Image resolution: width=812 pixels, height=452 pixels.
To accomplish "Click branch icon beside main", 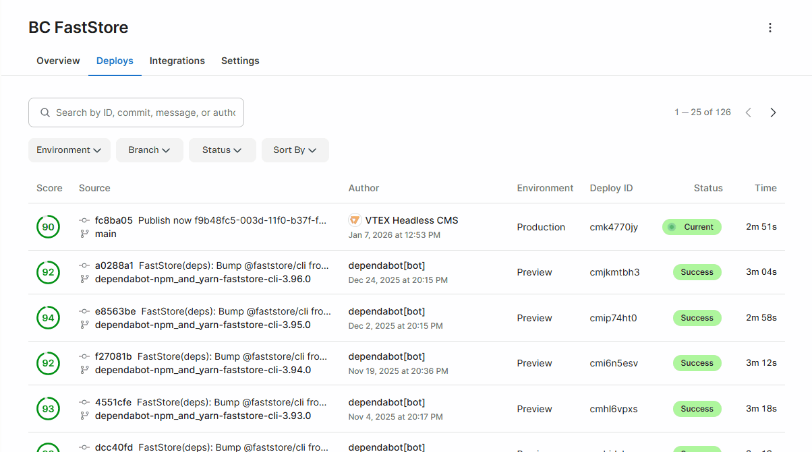I will click(84, 234).
